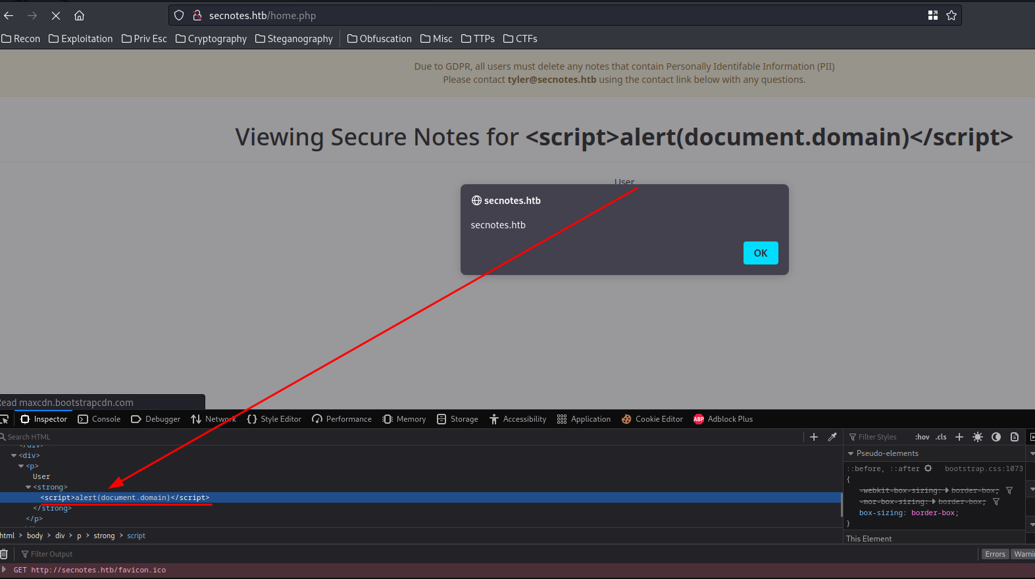Viewport: 1035px width, 579px height.
Task: Switch to the Console tab
Action: pos(99,419)
